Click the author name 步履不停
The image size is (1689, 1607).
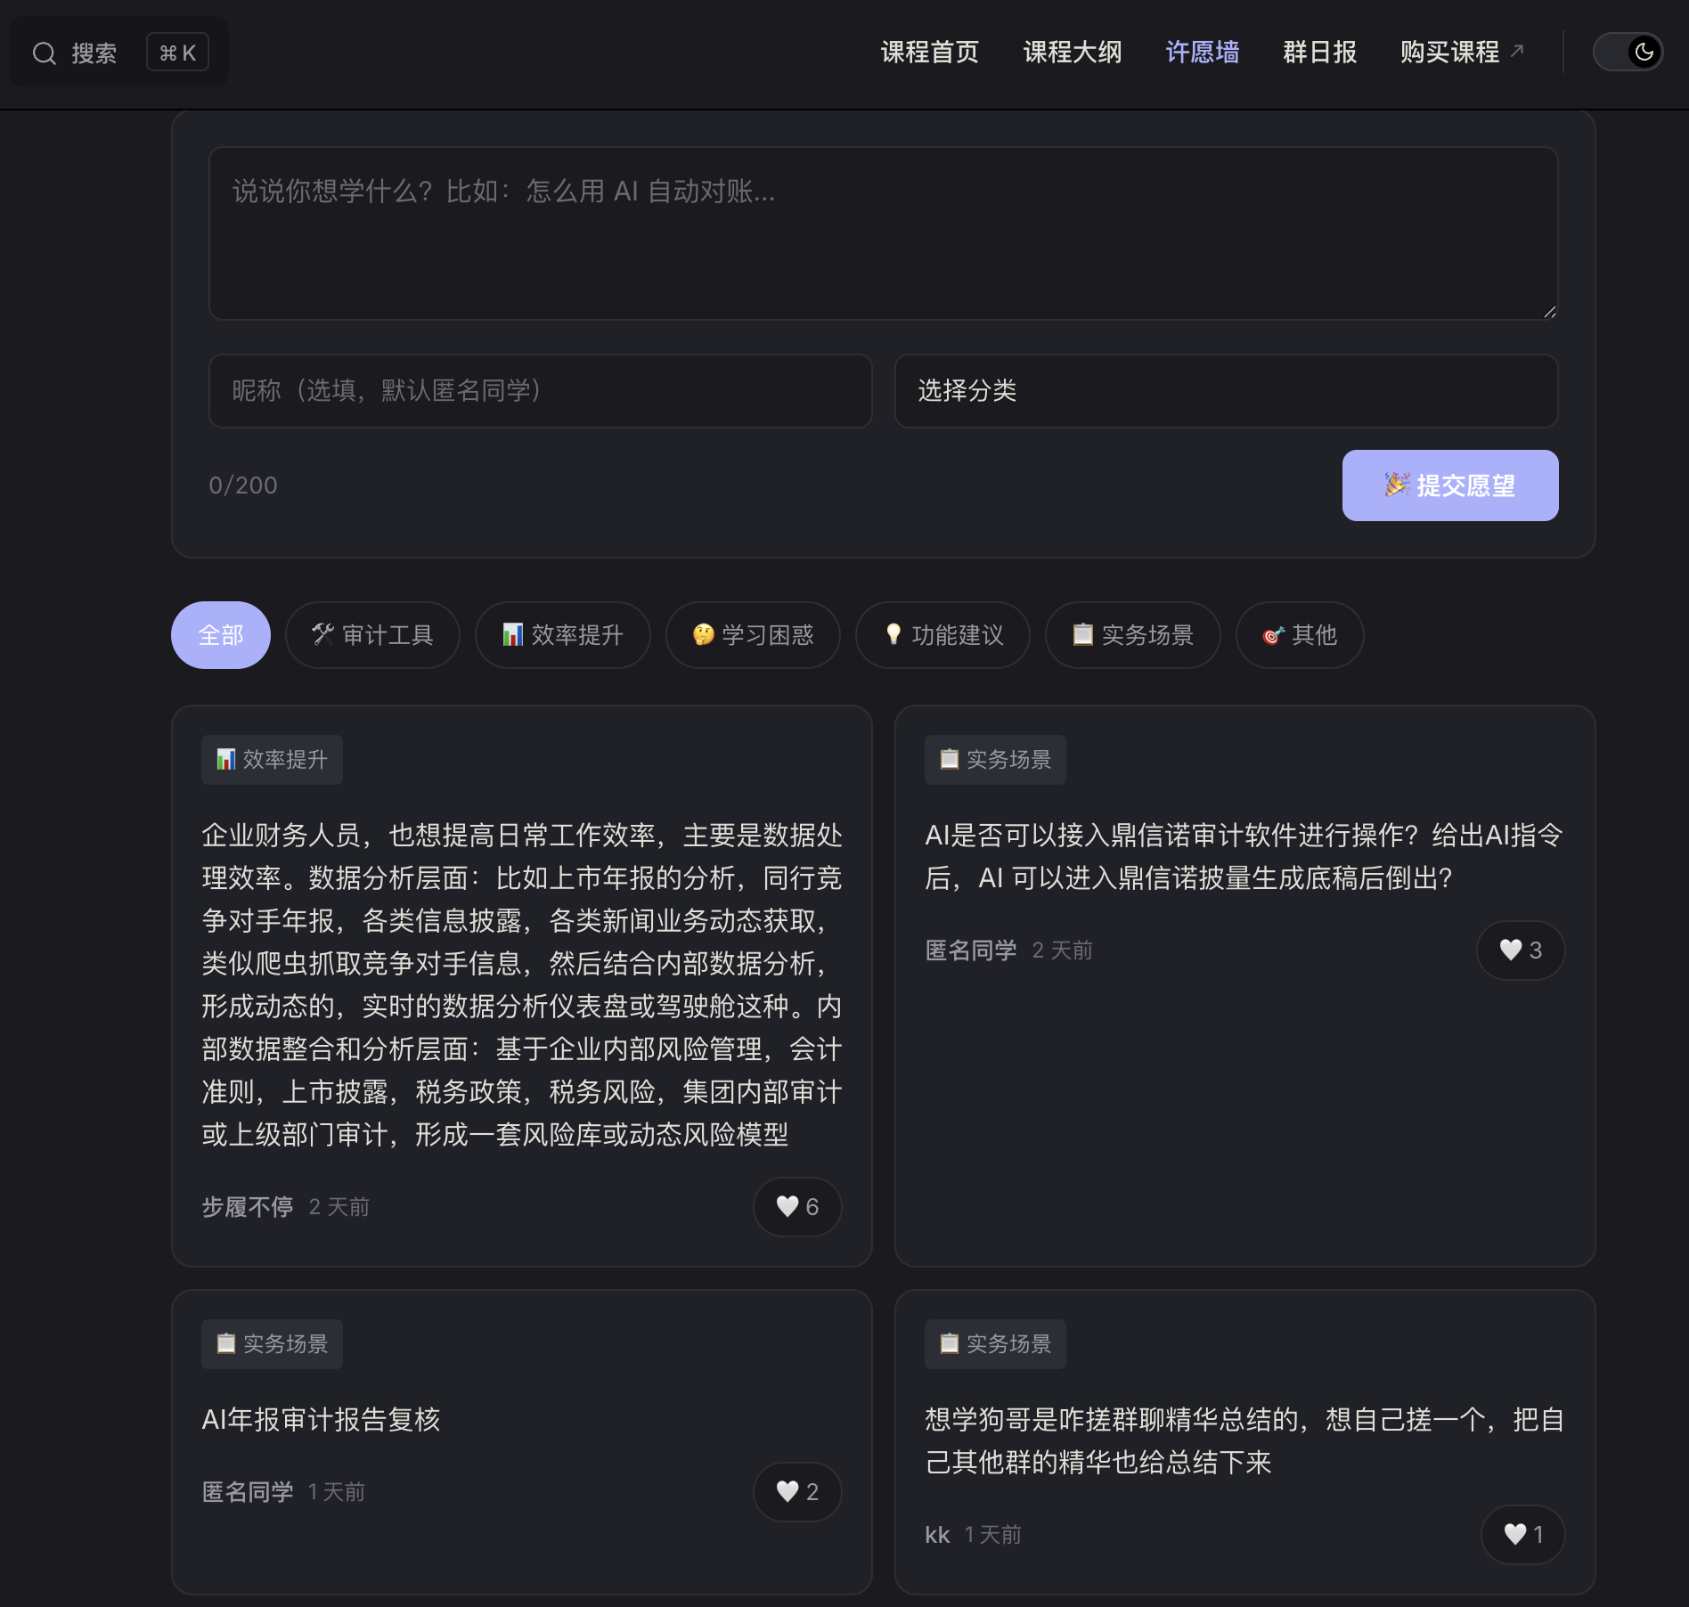248,1207
